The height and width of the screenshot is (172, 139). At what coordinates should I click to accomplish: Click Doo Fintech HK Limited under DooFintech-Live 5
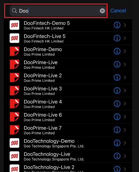click(x=44, y=41)
